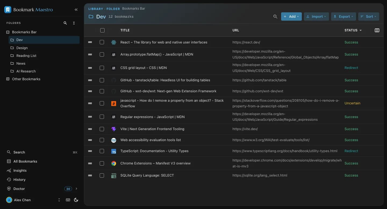Click MDN favicon for flatMap row
Viewport: 387px width, 209px height.
coord(114,54)
